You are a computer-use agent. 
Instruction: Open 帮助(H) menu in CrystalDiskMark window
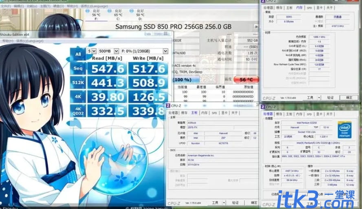(x=8, y=41)
